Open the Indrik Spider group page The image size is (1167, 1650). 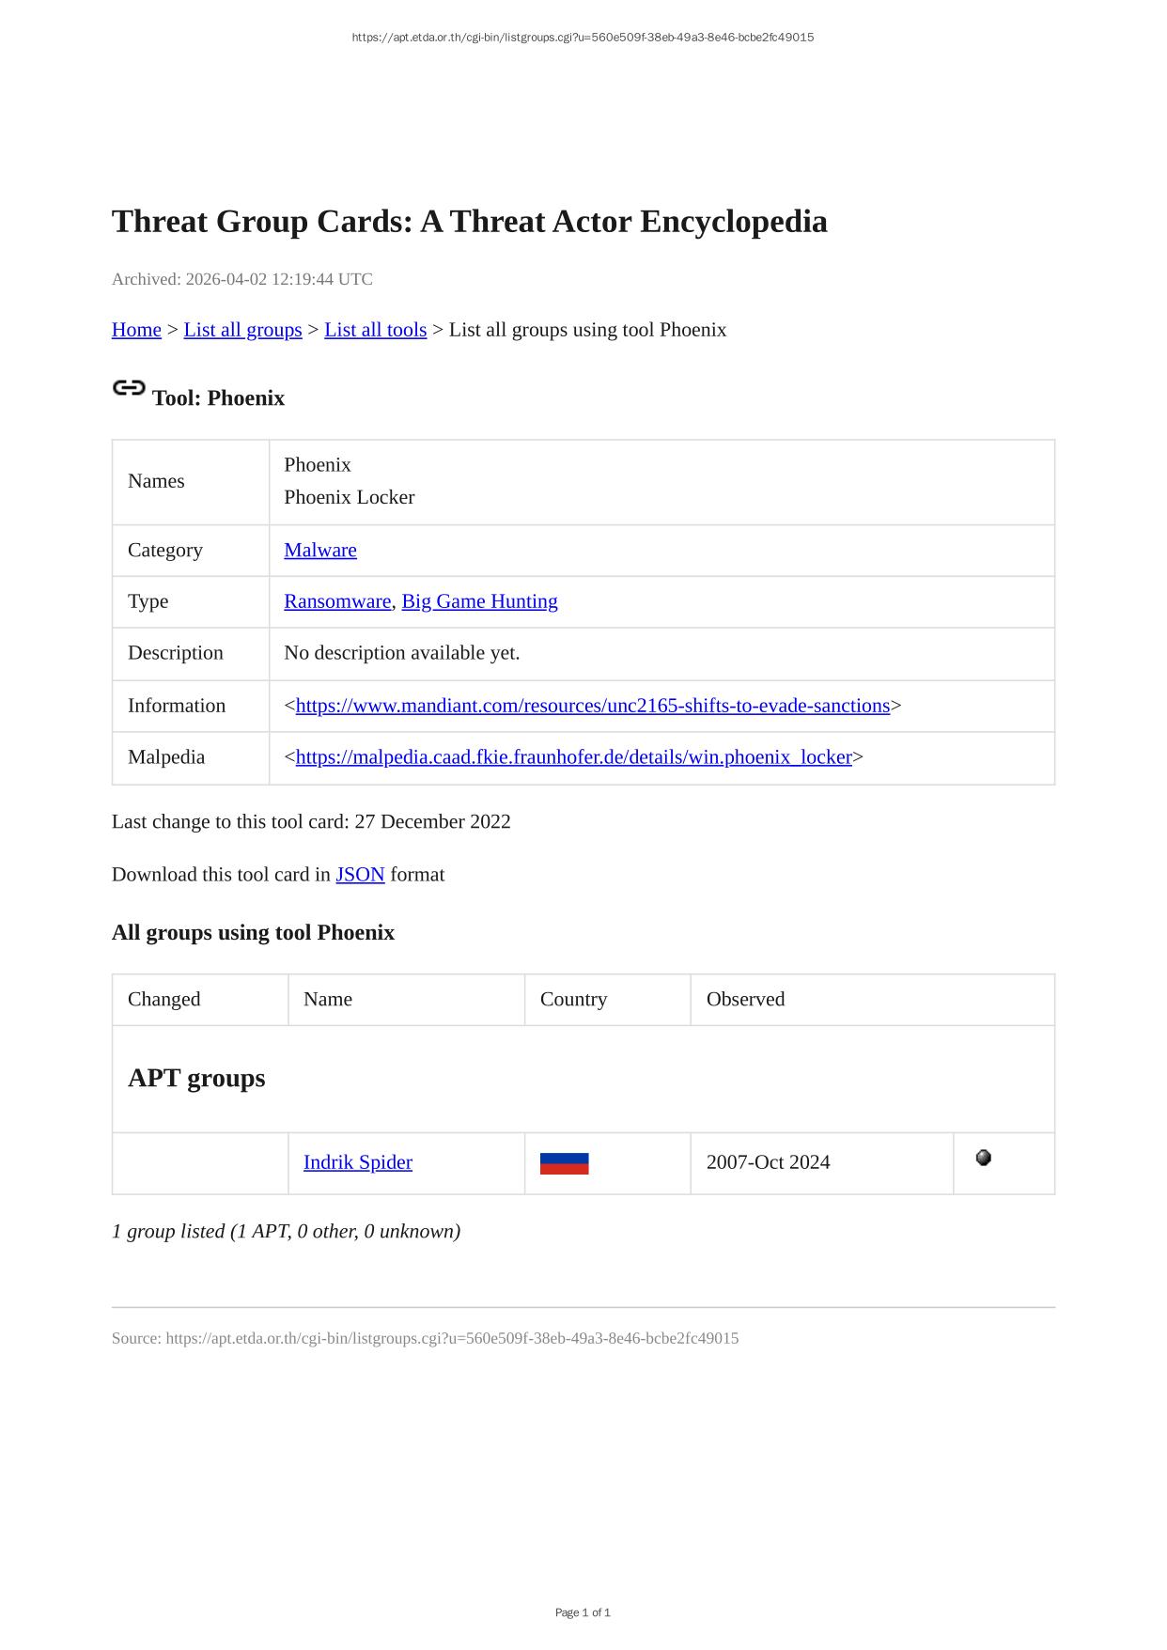click(x=358, y=1162)
